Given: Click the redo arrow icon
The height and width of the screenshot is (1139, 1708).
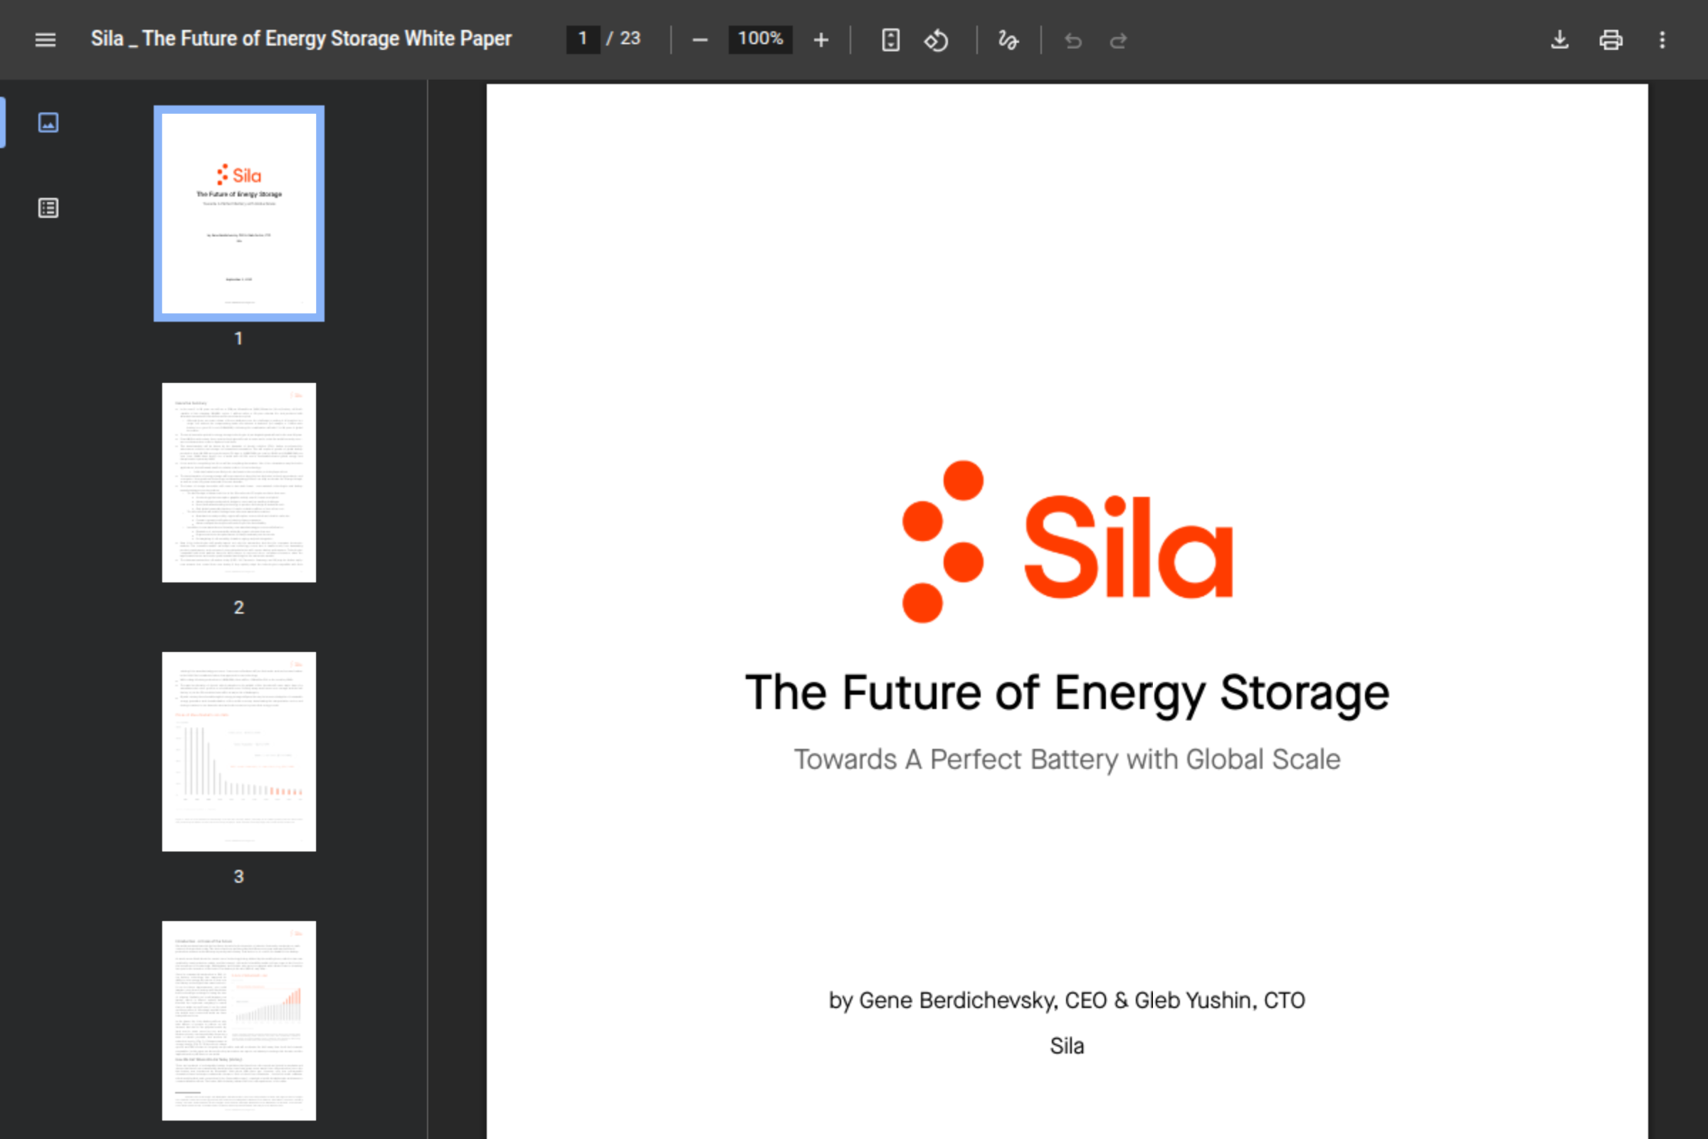Looking at the screenshot, I should point(1118,41).
